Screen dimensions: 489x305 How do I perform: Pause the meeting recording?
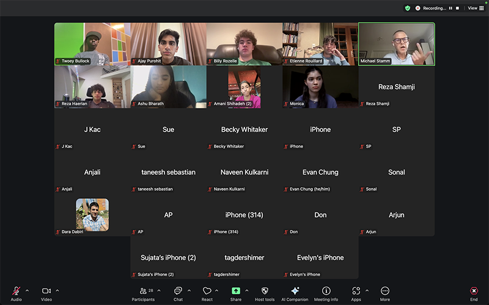(451, 8)
